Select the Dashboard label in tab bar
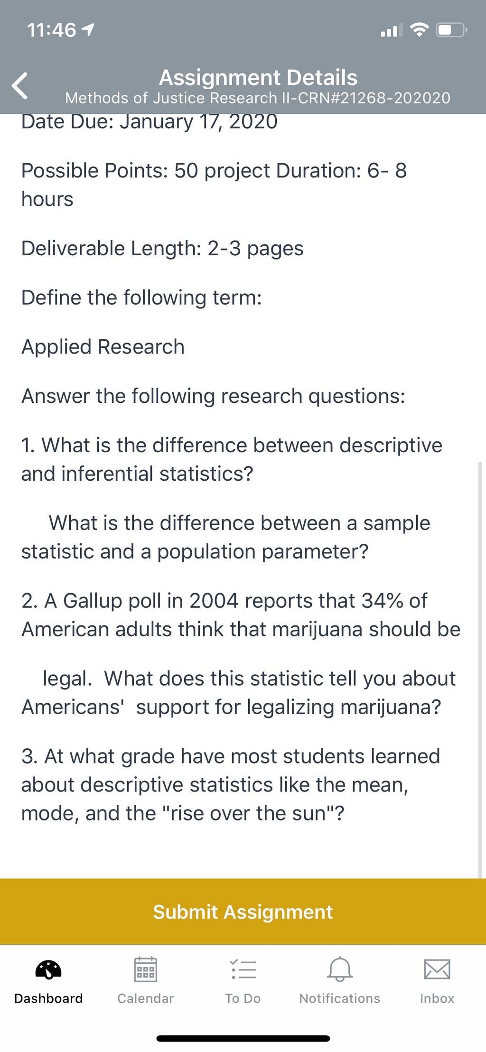The height and width of the screenshot is (1052, 486). (48, 998)
